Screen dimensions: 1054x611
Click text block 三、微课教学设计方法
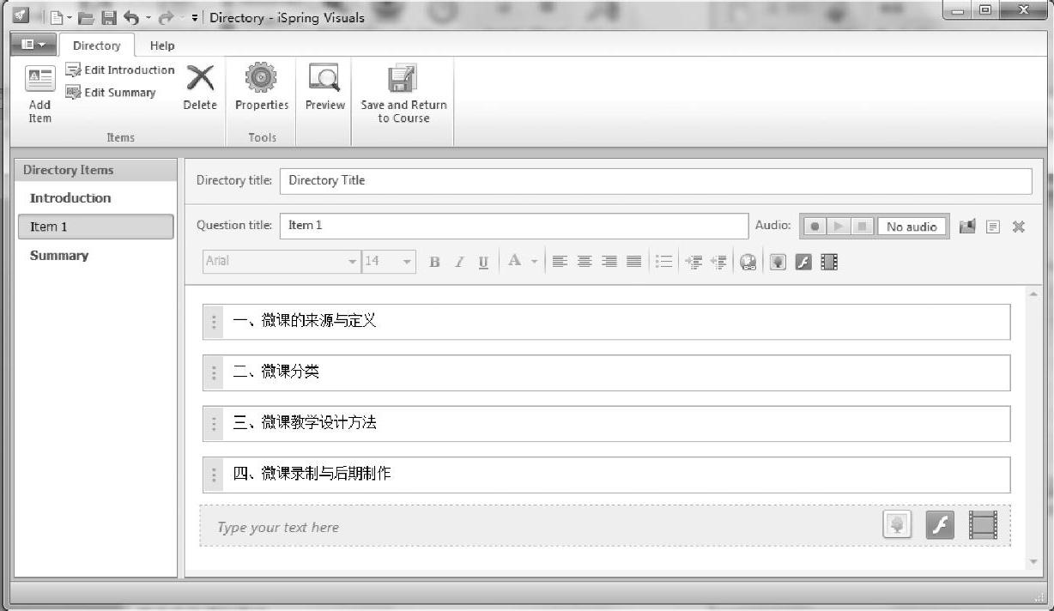coord(606,423)
